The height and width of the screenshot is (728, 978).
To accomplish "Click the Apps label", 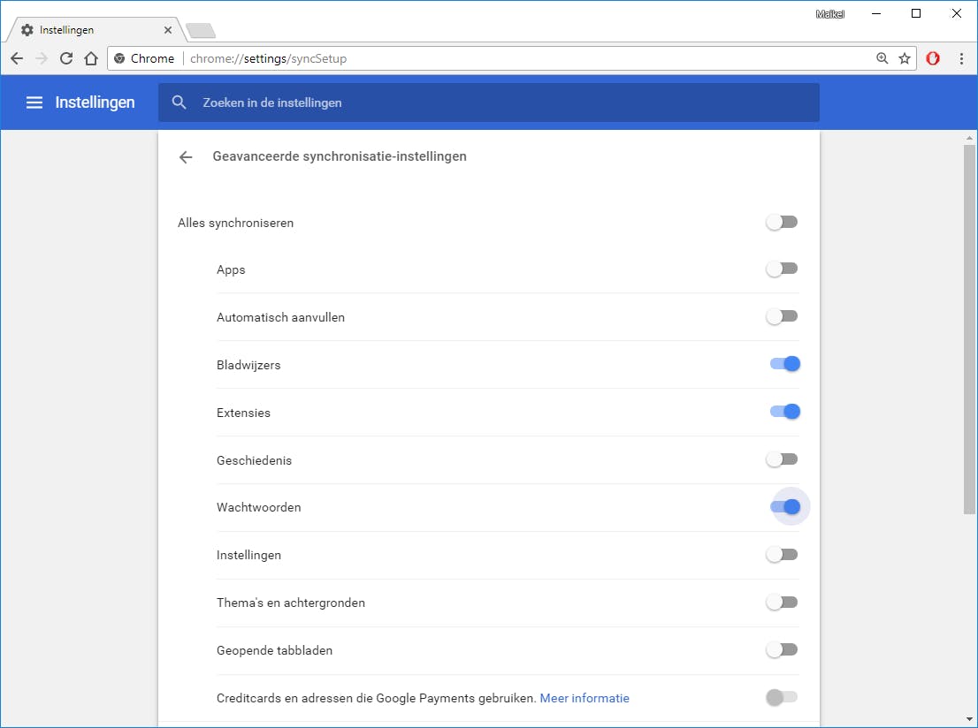I will click(x=231, y=269).
